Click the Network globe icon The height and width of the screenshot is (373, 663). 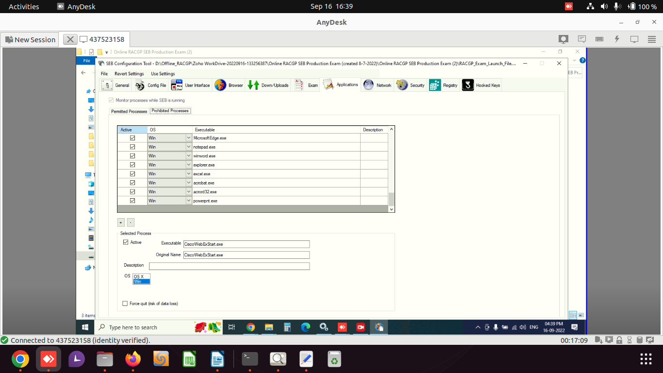(368, 85)
